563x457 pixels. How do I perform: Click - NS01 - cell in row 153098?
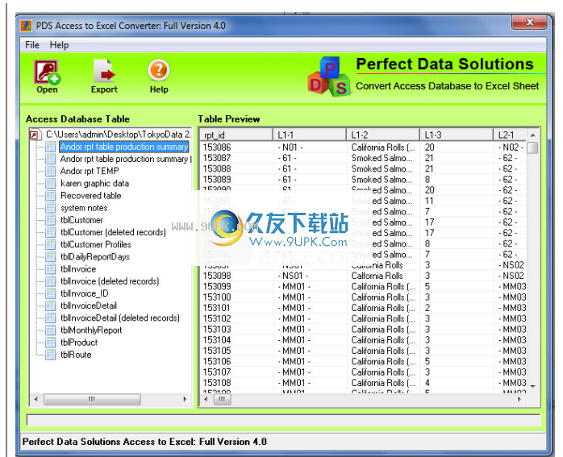(293, 276)
